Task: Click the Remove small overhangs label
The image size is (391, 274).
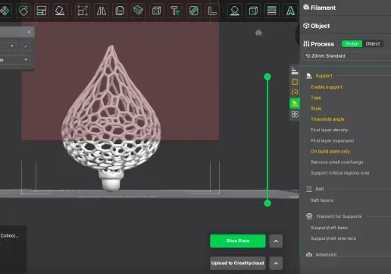Action: tap(336, 162)
